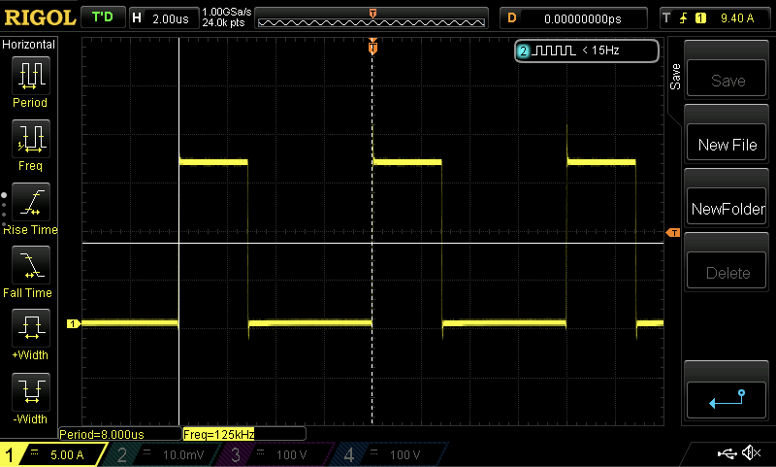
Task: Click the orange trigger level marker
Action: click(673, 233)
